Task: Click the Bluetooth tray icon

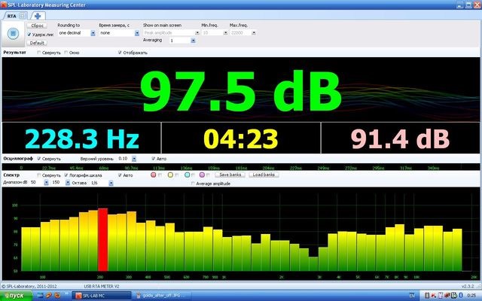Action: click(462, 296)
